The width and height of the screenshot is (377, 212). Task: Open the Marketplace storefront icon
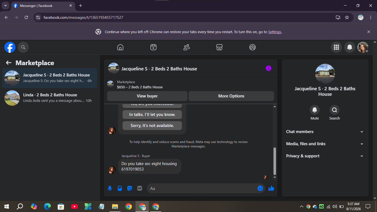tap(219, 47)
